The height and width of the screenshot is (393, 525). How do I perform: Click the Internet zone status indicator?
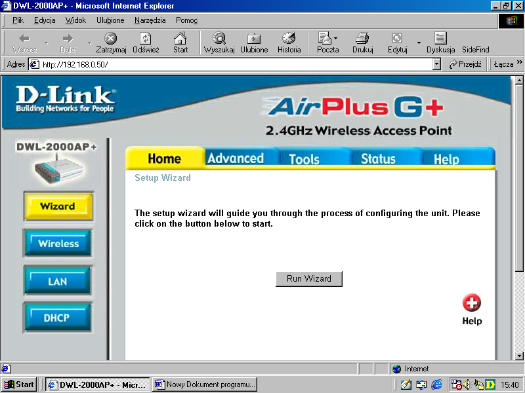(411, 369)
